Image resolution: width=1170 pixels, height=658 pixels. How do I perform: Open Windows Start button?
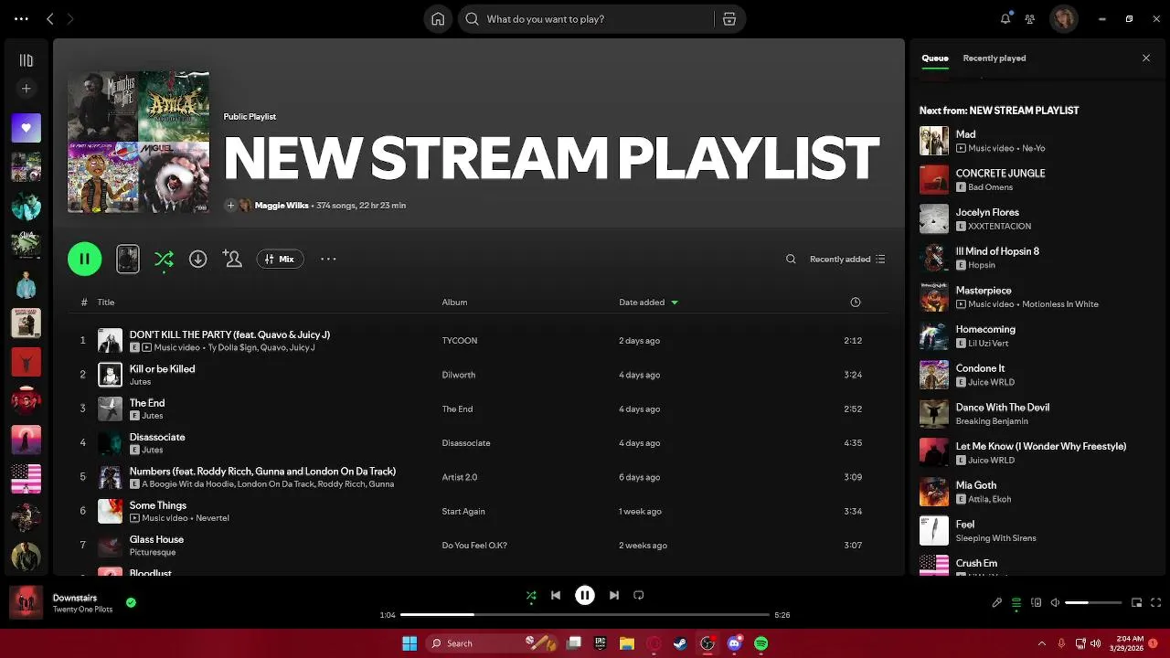pos(409,643)
